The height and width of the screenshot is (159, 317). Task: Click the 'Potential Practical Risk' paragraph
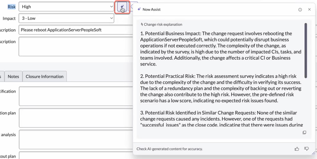pyautogui.click(x=221, y=88)
